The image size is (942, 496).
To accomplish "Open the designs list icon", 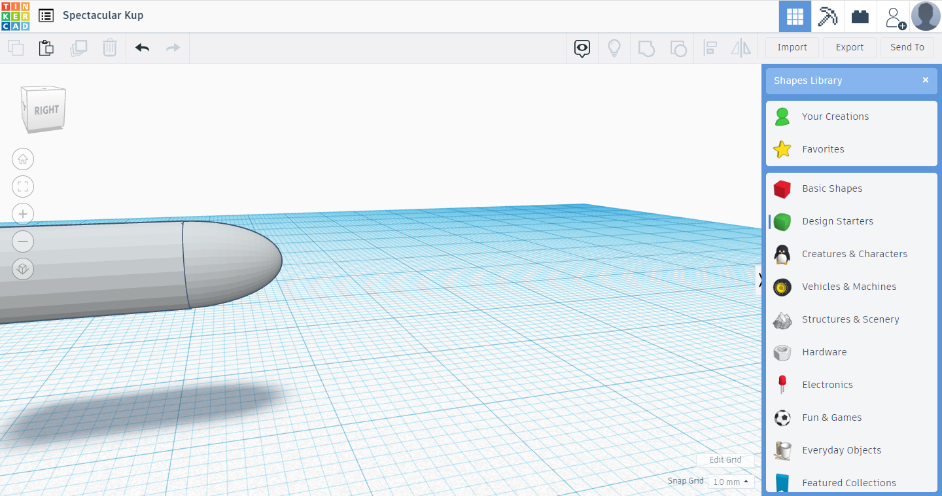I will (x=46, y=16).
